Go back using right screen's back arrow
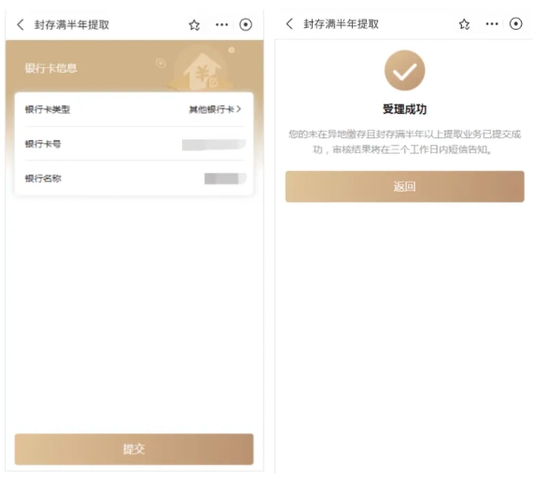 (x=289, y=24)
